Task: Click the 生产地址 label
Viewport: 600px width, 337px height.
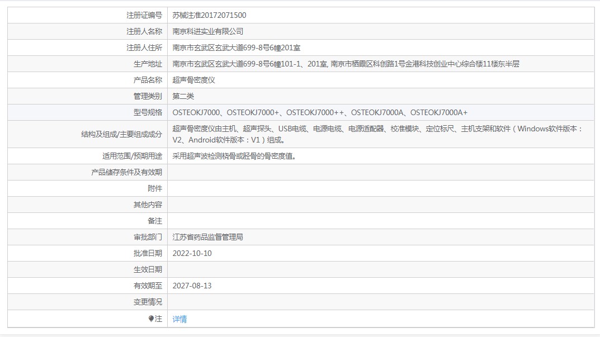Action: click(x=148, y=64)
